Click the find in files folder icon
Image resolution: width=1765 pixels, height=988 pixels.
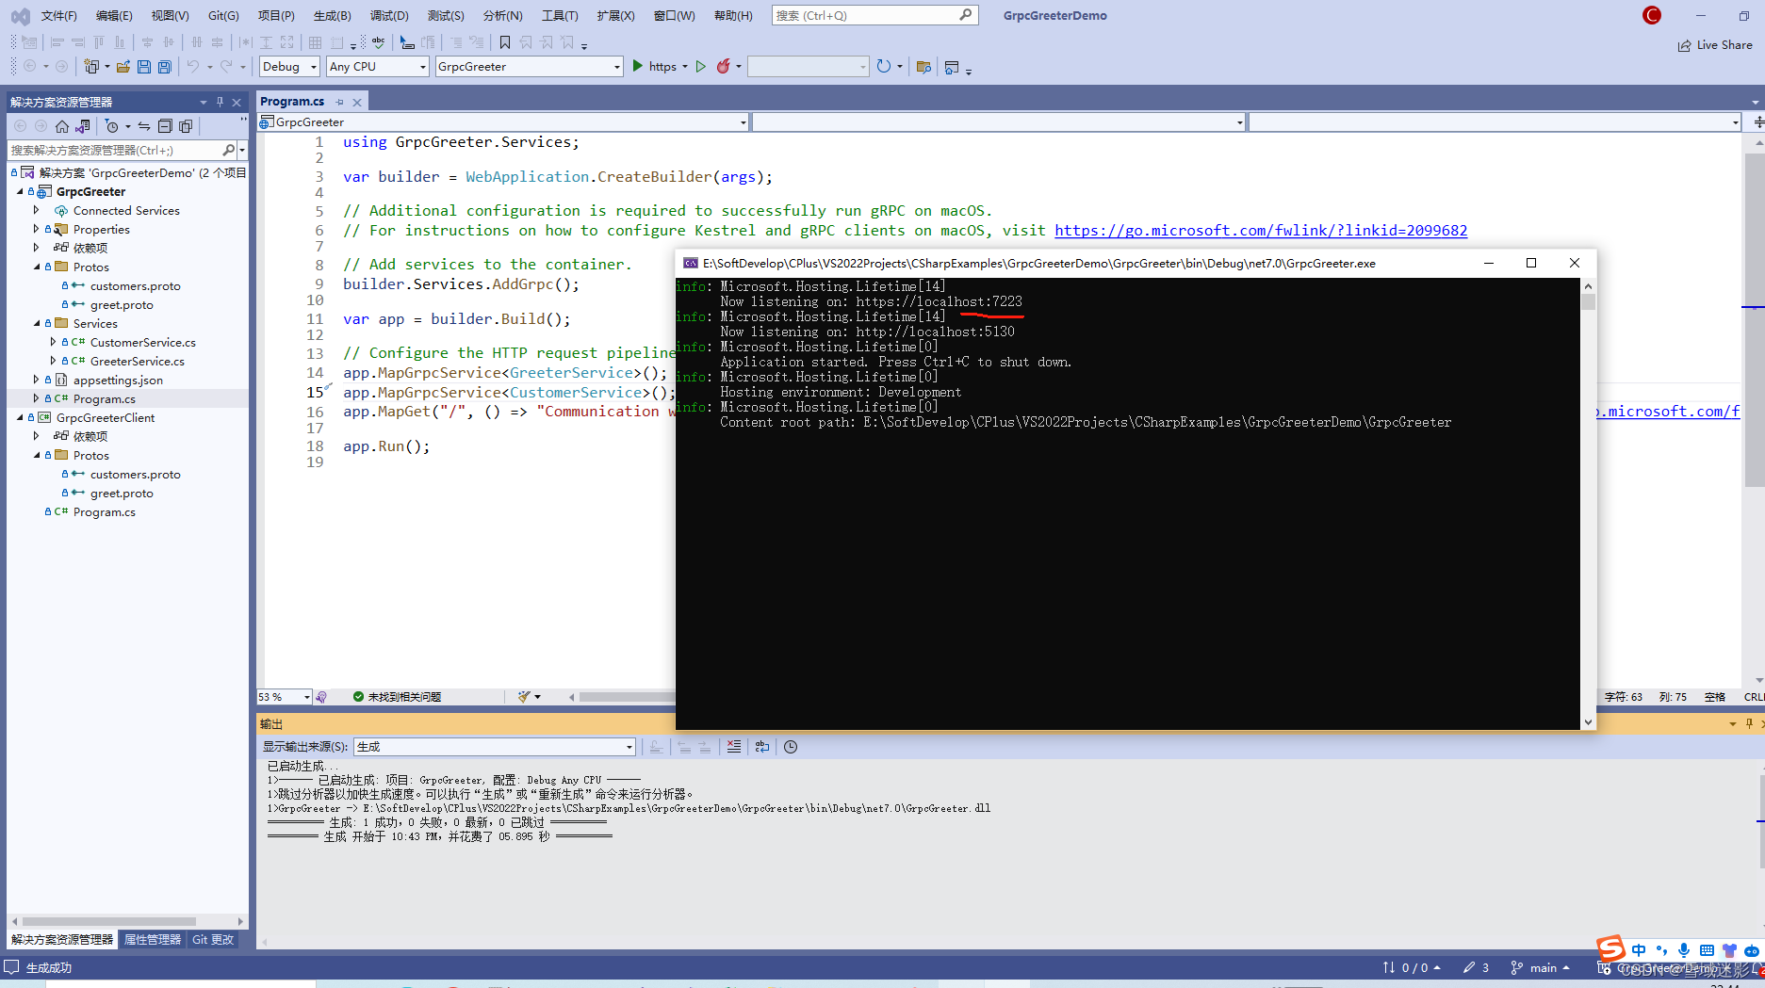923,66
